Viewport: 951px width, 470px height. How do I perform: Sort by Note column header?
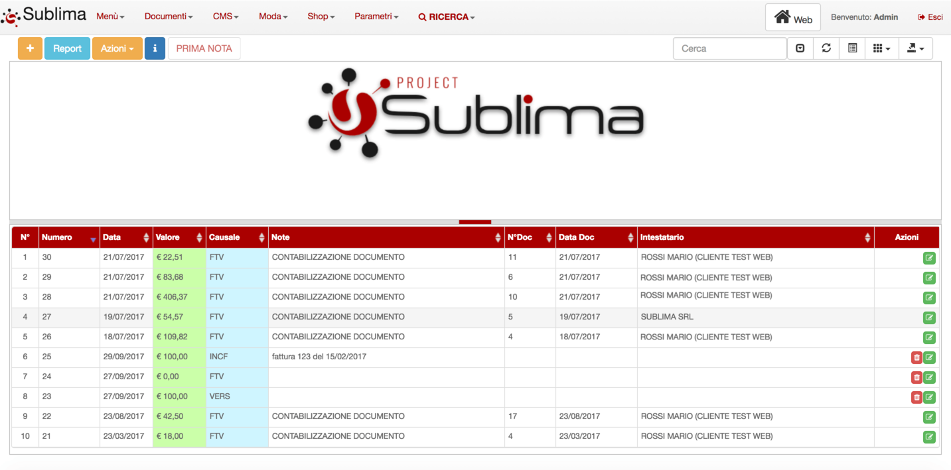click(x=386, y=237)
